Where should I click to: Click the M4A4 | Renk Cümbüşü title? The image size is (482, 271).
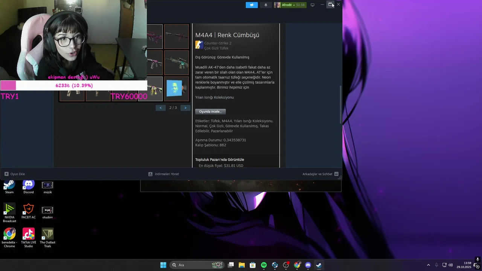pos(227,35)
